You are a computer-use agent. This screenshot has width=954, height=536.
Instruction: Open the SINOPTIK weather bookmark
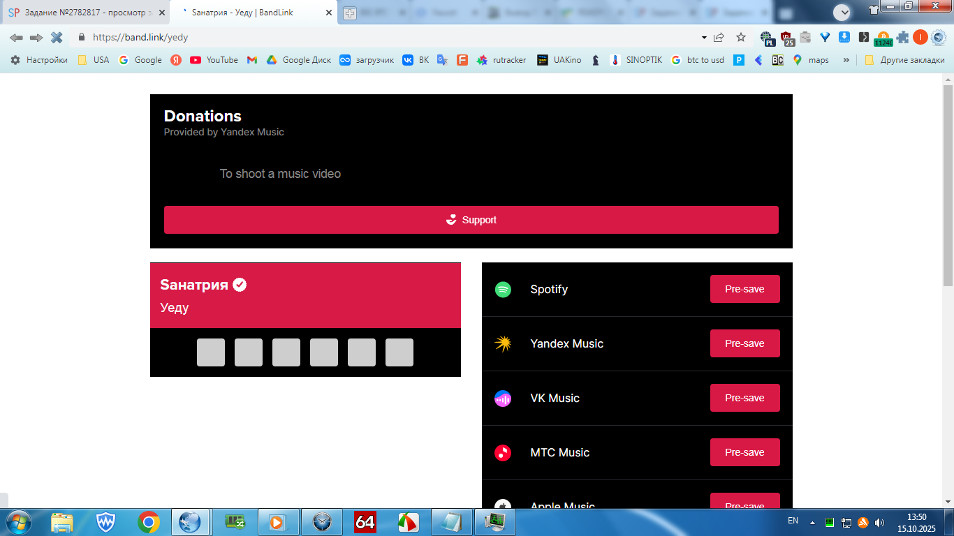(x=636, y=60)
